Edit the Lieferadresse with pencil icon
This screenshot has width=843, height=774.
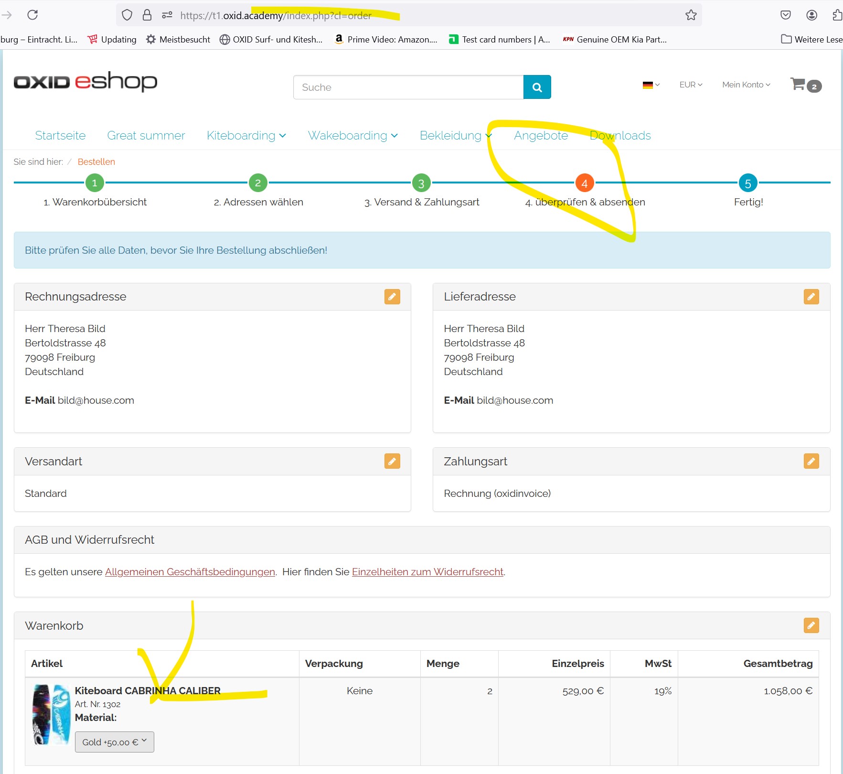(811, 297)
